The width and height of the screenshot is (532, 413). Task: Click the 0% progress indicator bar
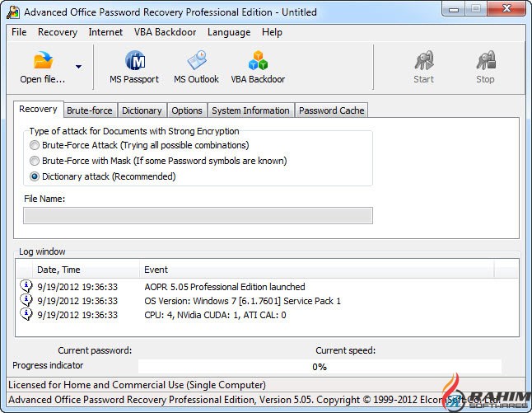click(320, 367)
